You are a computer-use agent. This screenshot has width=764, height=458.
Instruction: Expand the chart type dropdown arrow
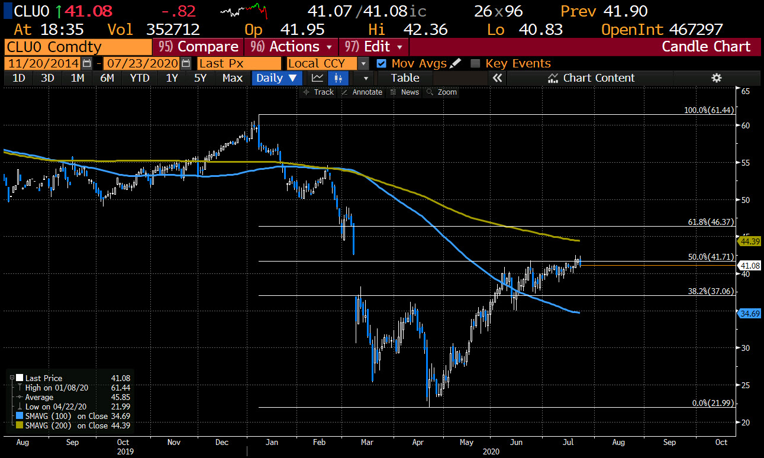(366, 78)
